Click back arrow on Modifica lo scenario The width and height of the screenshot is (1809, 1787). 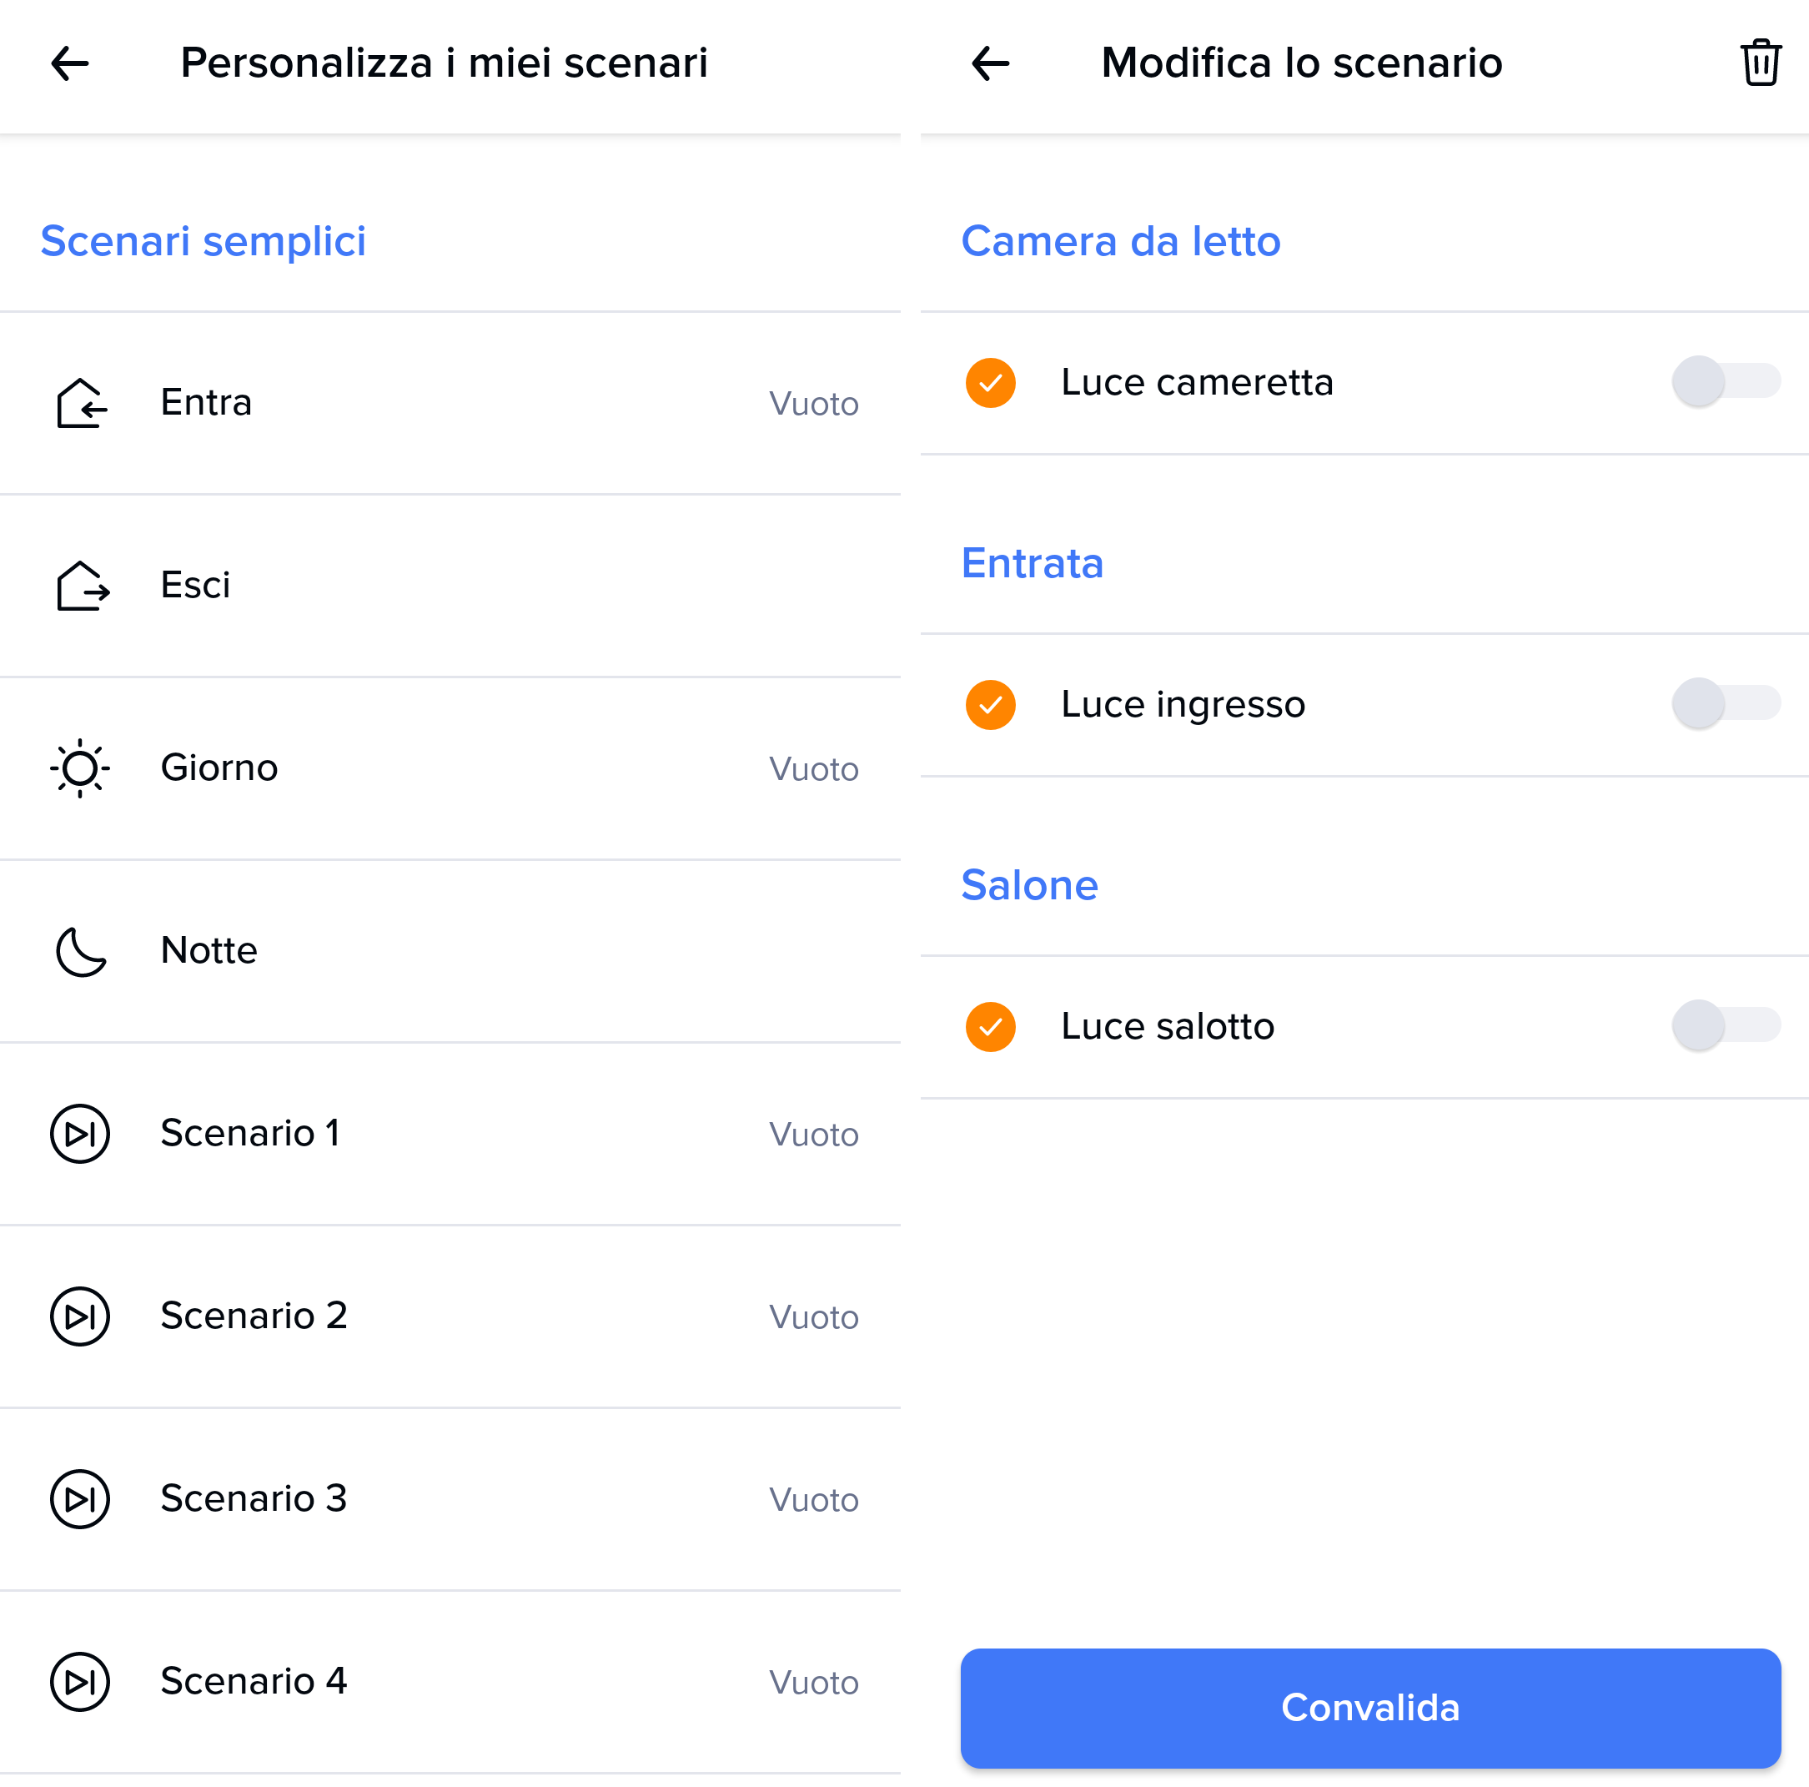(x=990, y=63)
